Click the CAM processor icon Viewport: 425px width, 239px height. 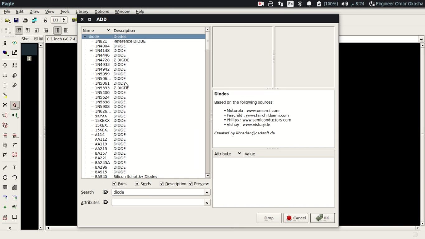point(34,20)
